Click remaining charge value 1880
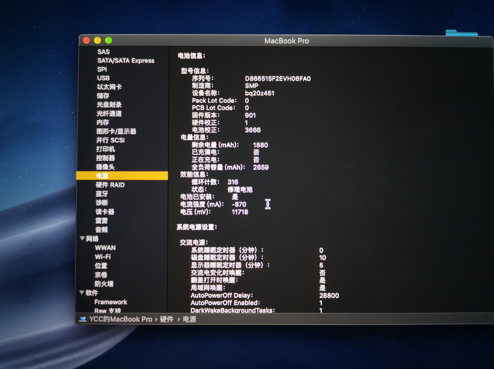 [261, 145]
